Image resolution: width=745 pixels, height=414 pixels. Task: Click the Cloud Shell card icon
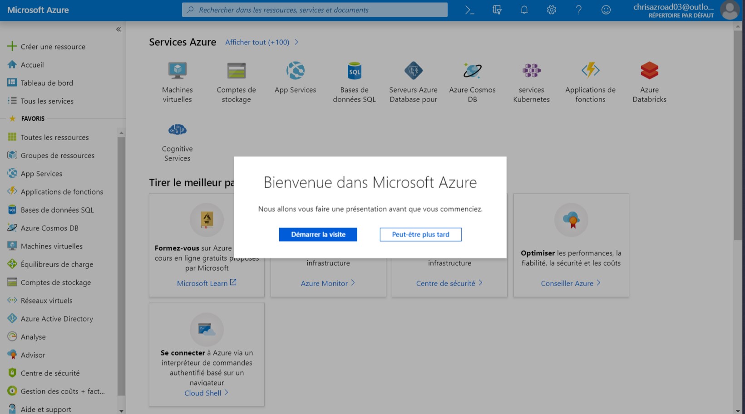pyautogui.click(x=207, y=329)
